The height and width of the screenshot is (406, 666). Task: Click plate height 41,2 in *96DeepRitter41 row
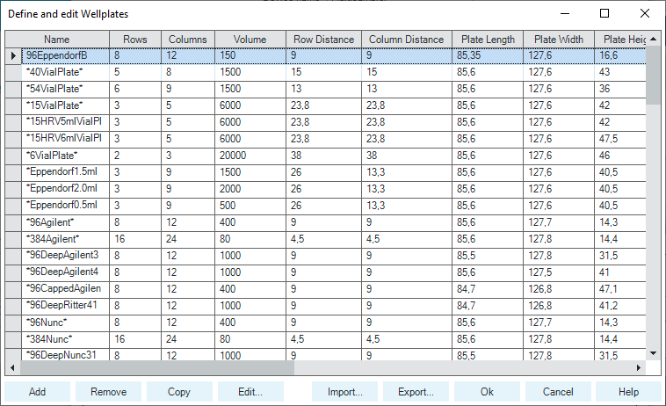pos(620,306)
